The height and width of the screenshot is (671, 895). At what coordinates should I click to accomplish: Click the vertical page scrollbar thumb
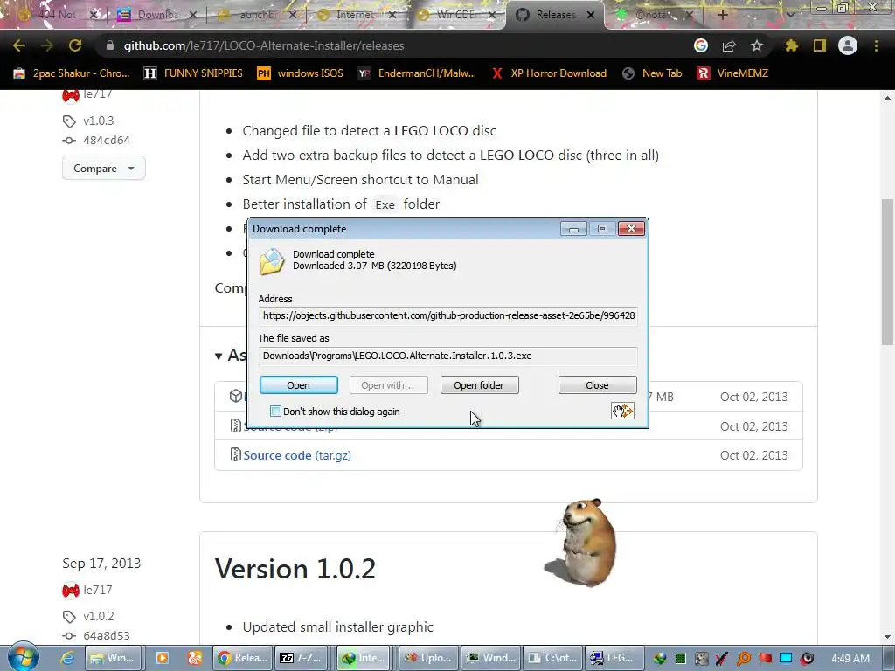click(x=887, y=272)
